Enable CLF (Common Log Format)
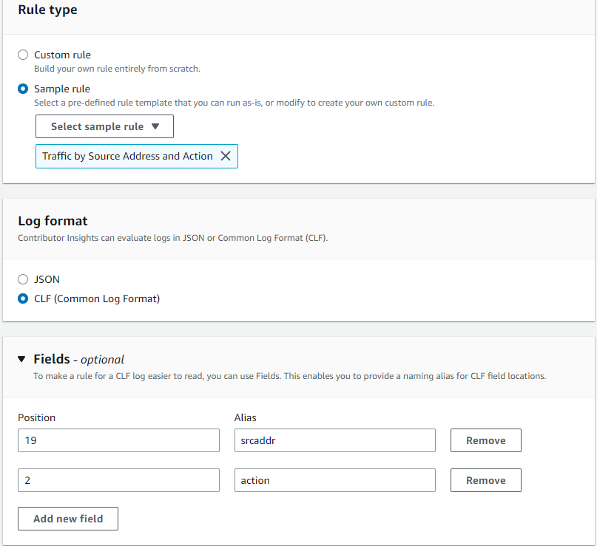Viewport: 597px width, 546px height. coord(22,298)
